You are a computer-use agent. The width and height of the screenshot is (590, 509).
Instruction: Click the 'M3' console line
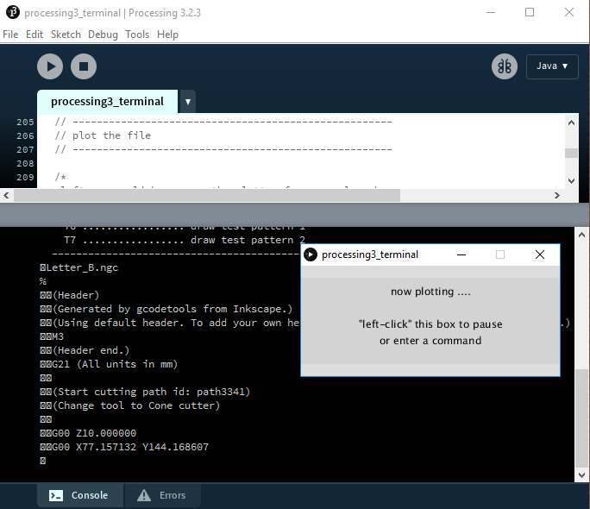(x=58, y=336)
